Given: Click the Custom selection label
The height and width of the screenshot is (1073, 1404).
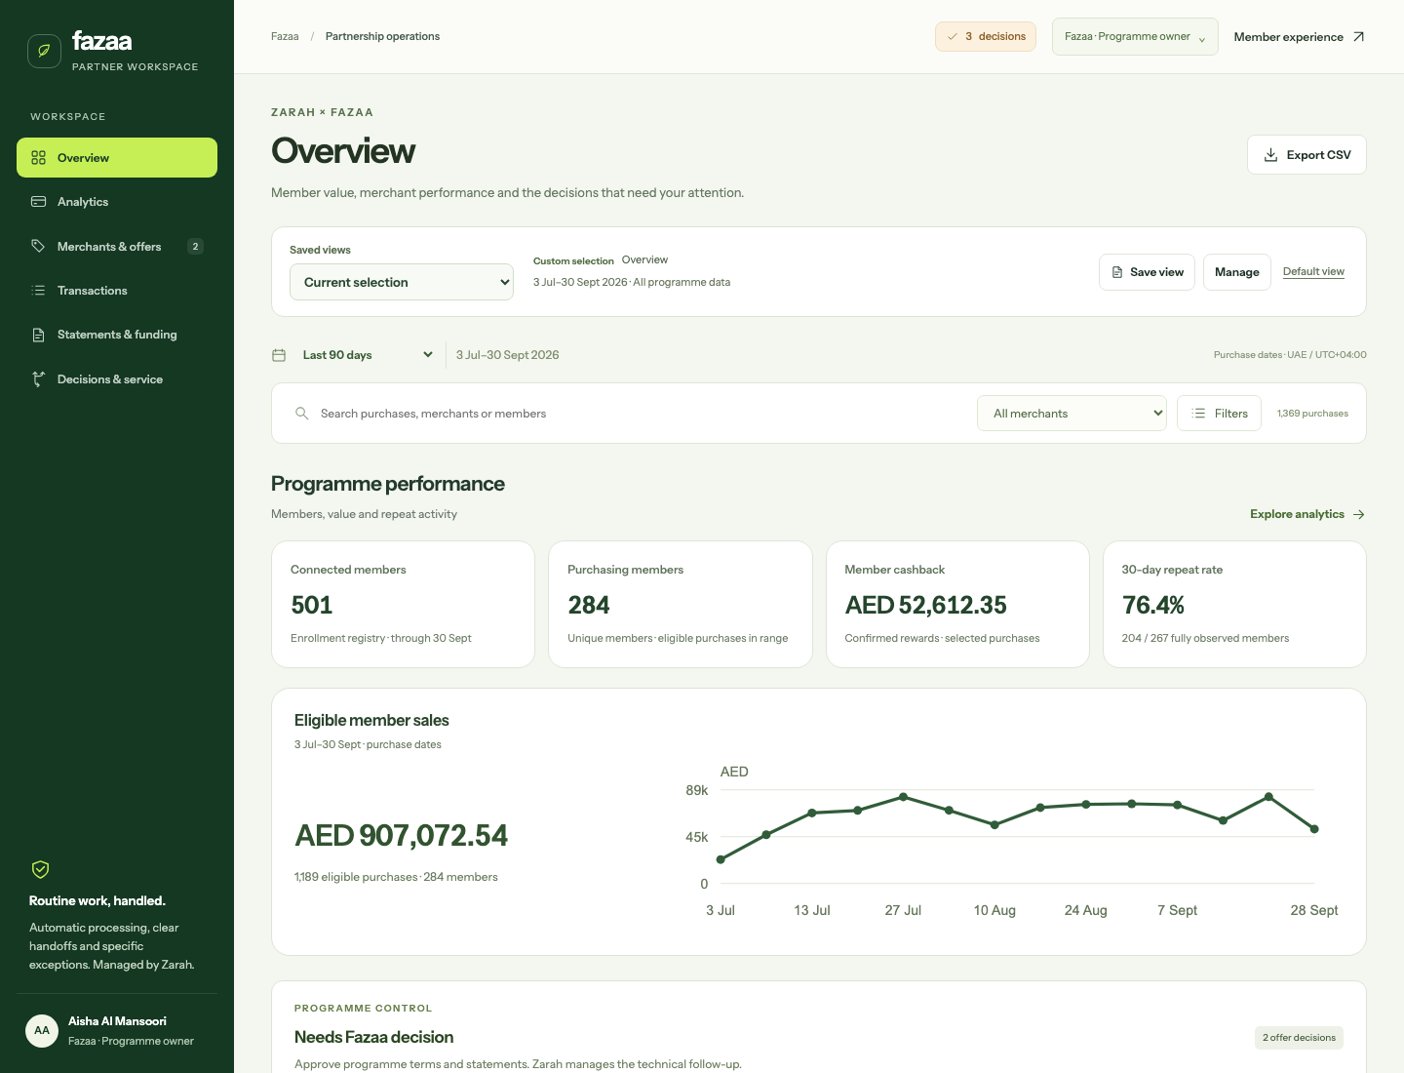Looking at the screenshot, I should [573, 261].
